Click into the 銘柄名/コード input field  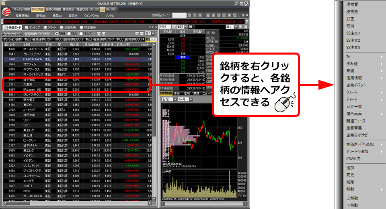(179, 15)
